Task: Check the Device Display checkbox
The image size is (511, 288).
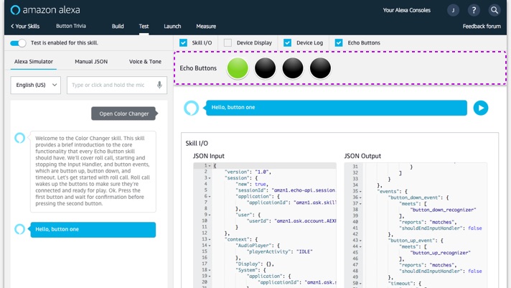Action: [x=228, y=42]
